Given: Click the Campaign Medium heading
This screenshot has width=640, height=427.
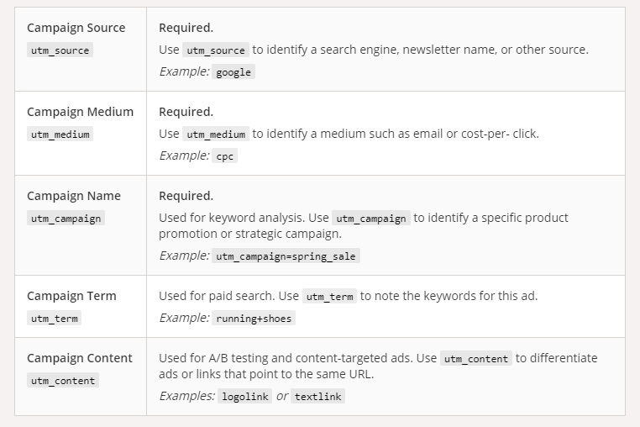Looking at the screenshot, I should tap(80, 112).
